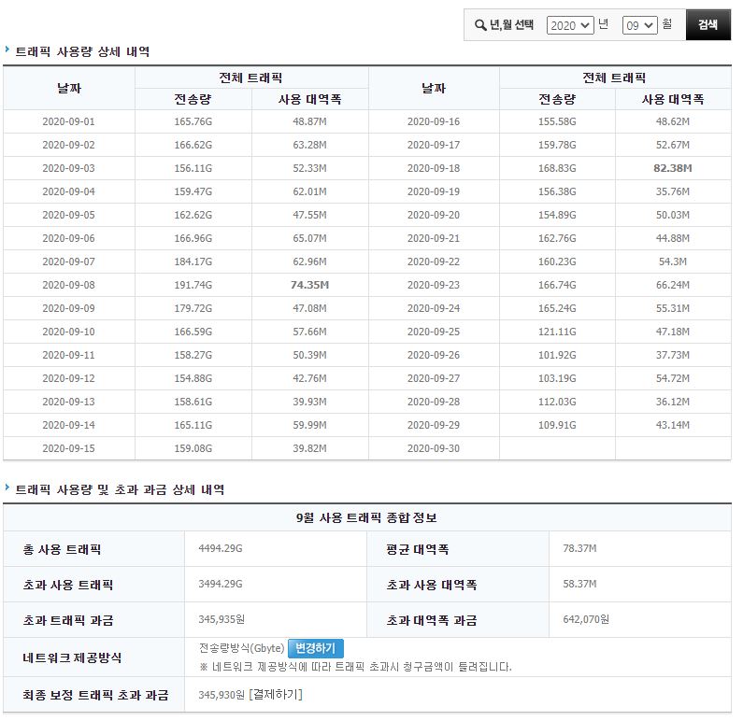This screenshot has width=743, height=721.
Task: Click excess bandwidth charge 642,070원
Action: click(x=586, y=619)
